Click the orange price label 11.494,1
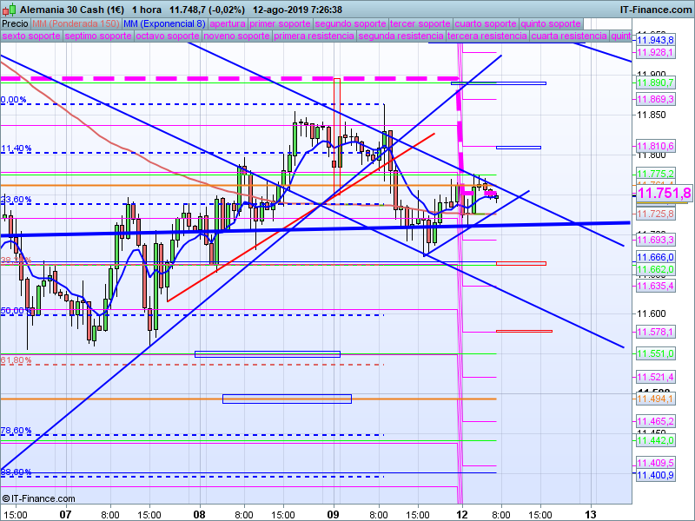 point(656,399)
